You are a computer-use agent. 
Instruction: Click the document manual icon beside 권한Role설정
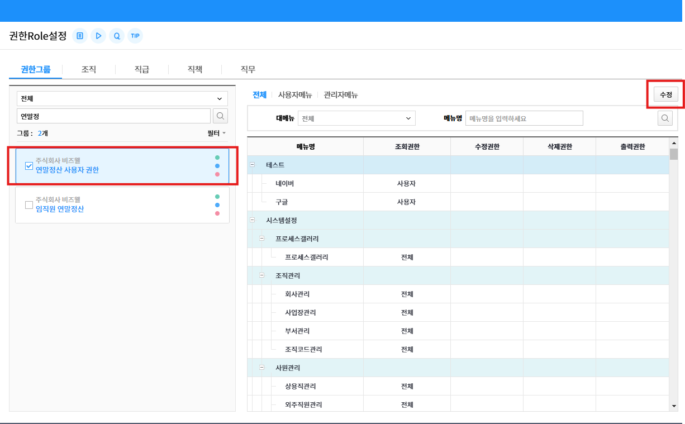point(80,36)
